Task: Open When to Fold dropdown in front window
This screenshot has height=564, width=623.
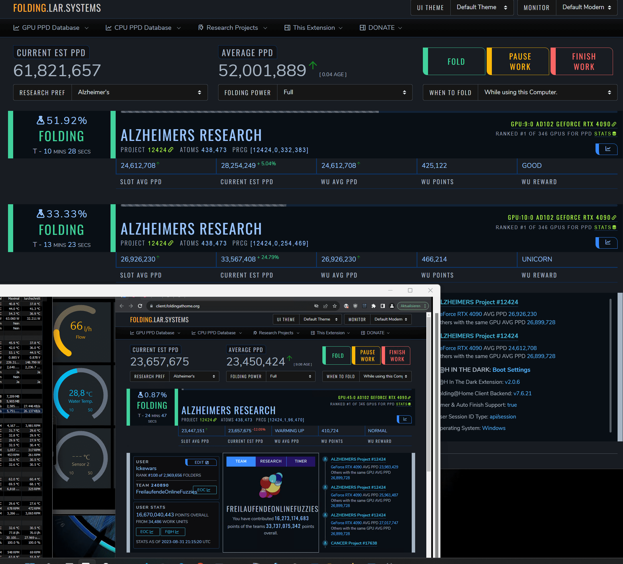Action: click(x=385, y=376)
